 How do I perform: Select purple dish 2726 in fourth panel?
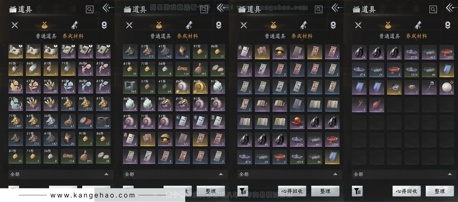pyautogui.click(x=412, y=52)
